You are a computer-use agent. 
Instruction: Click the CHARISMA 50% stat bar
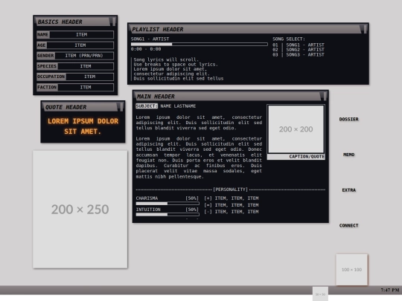tap(167, 204)
